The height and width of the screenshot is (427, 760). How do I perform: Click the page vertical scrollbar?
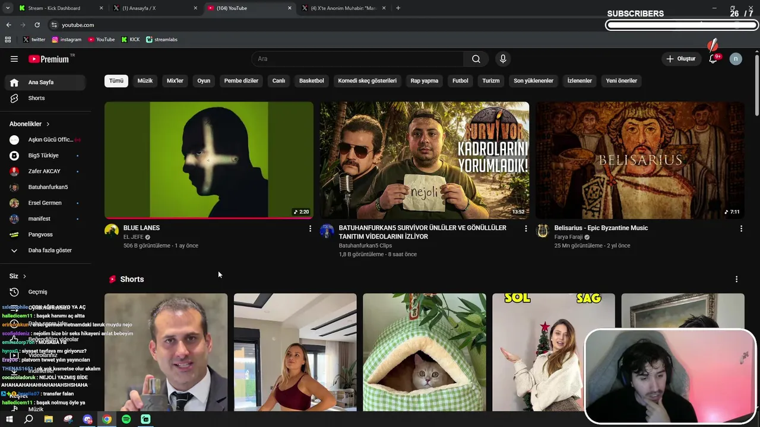[757, 86]
